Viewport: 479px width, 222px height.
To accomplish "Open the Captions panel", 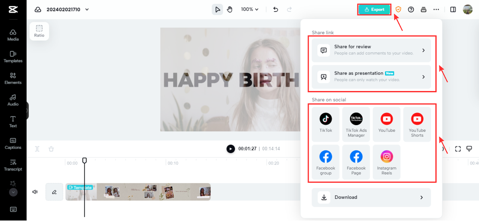I will [13, 143].
